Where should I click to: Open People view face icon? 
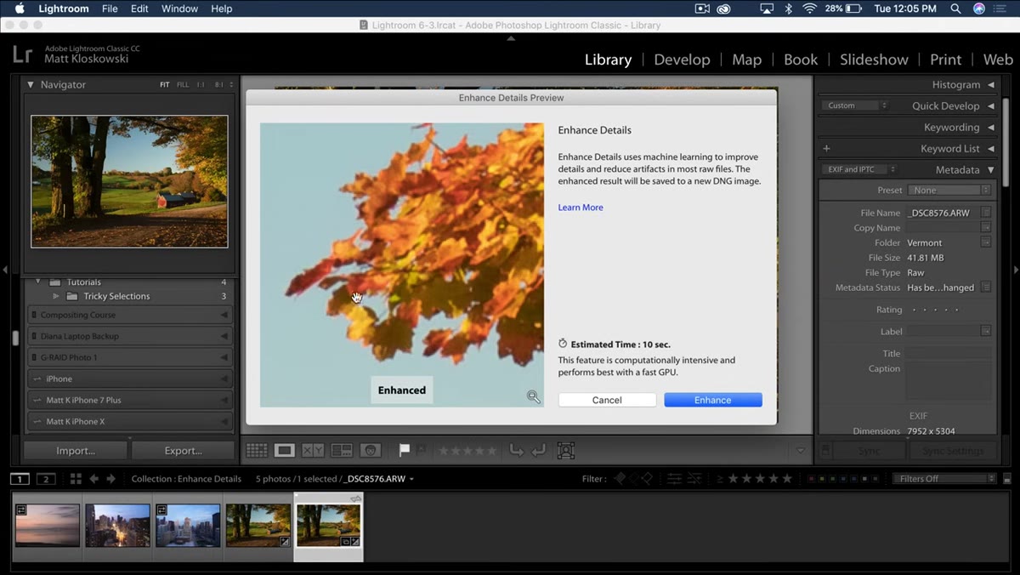point(371,451)
